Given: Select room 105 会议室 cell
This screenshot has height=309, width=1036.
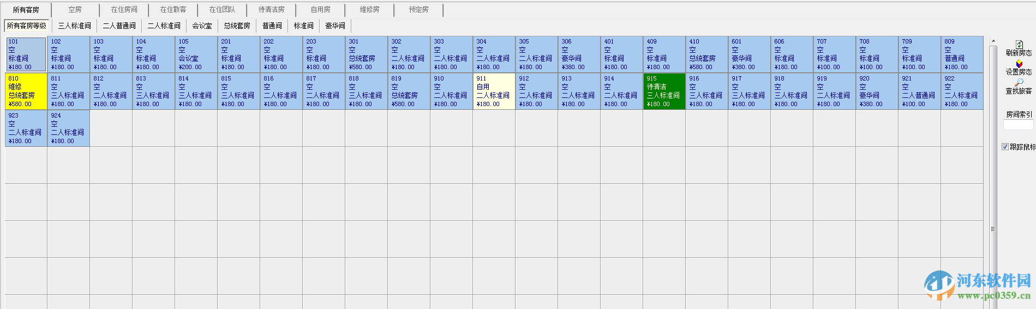Looking at the screenshot, I should (x=196, y=54).
